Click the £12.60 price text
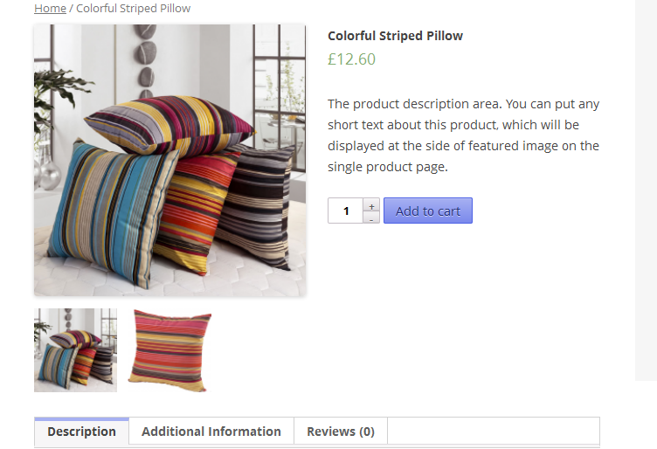 (351, 59)
